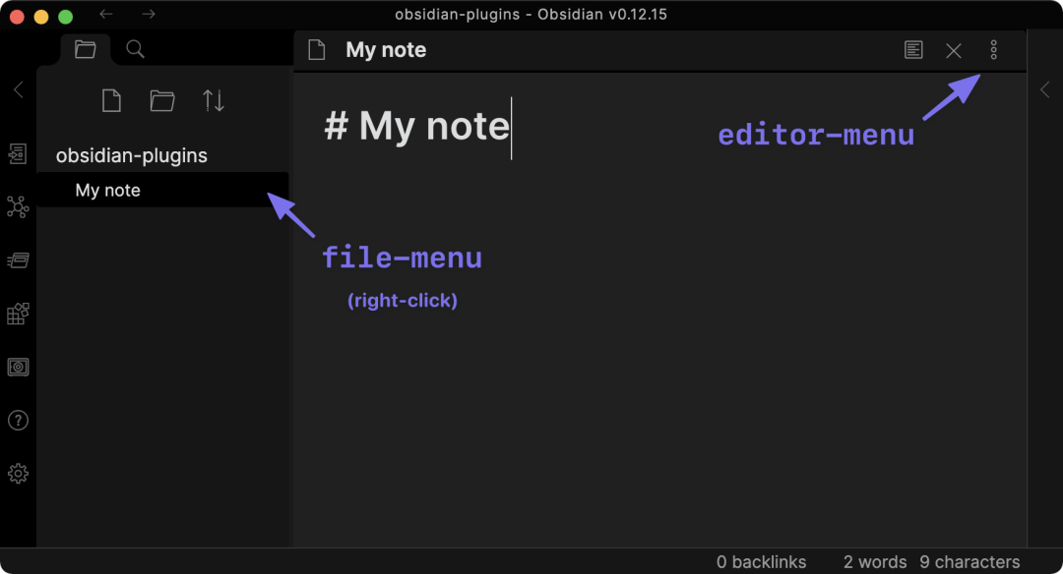Open graph view
Screen dimensions: 1063x574
click(x=18, y=207)
